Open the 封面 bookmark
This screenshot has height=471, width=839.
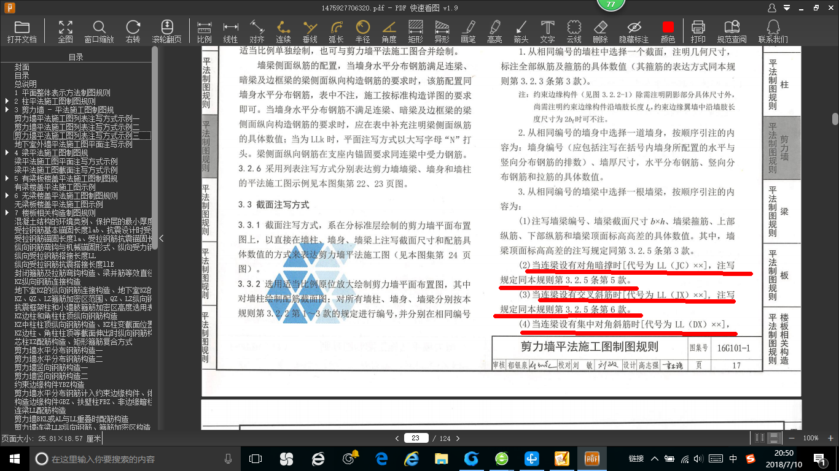[x=22, y=67]
